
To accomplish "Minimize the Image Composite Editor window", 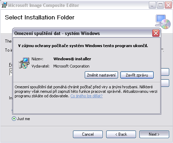I will (x=152, y=5).
